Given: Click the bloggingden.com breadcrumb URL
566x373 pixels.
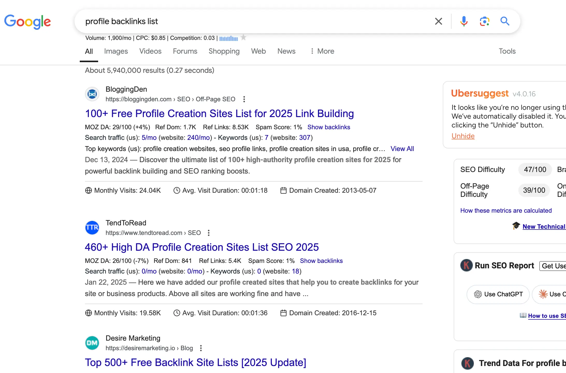Looking at the screenshot, I should [170, 99].
